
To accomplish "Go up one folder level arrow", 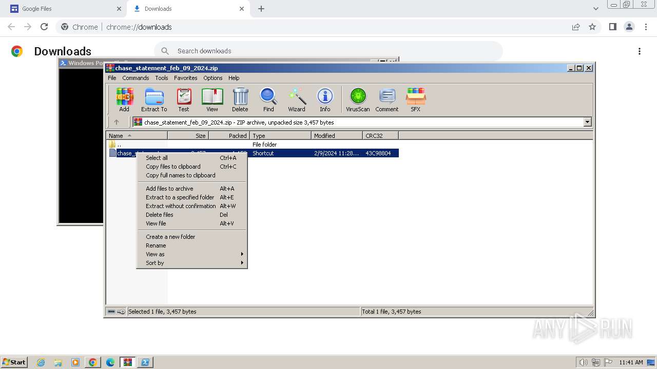I will pyautogui.click(x=117, y=122).
